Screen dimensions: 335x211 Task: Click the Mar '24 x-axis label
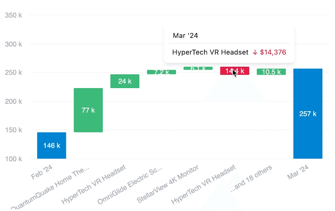299,173
